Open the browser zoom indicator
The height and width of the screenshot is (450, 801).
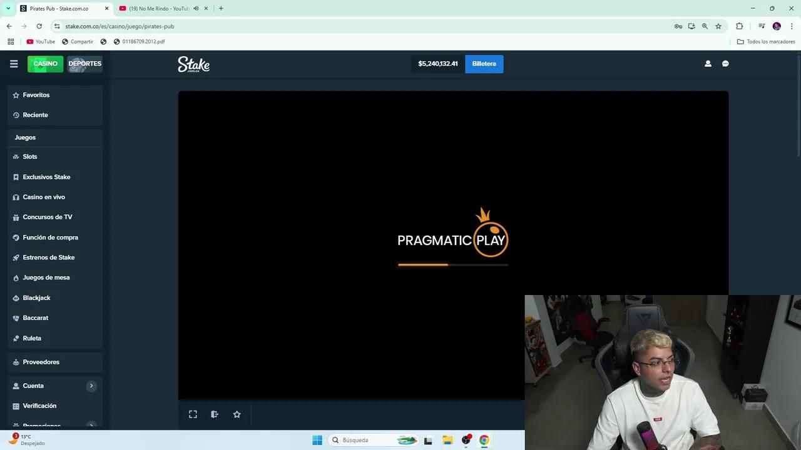(705, 26)
